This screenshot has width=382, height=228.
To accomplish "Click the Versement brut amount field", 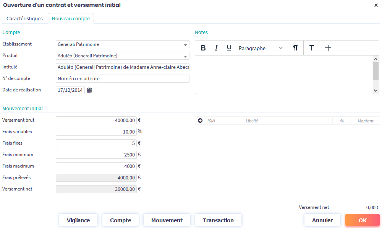I will click(x=96, y=121).
